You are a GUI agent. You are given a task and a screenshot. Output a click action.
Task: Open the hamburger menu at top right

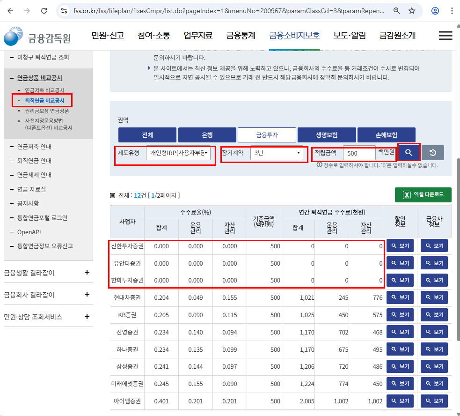pos(445,35)
